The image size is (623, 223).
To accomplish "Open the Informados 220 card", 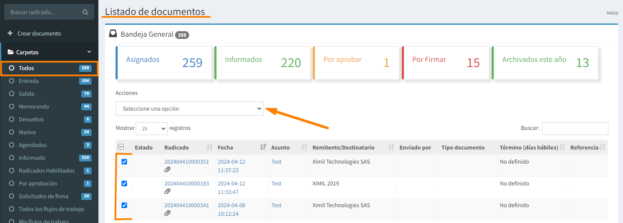I will coord(263,63).
